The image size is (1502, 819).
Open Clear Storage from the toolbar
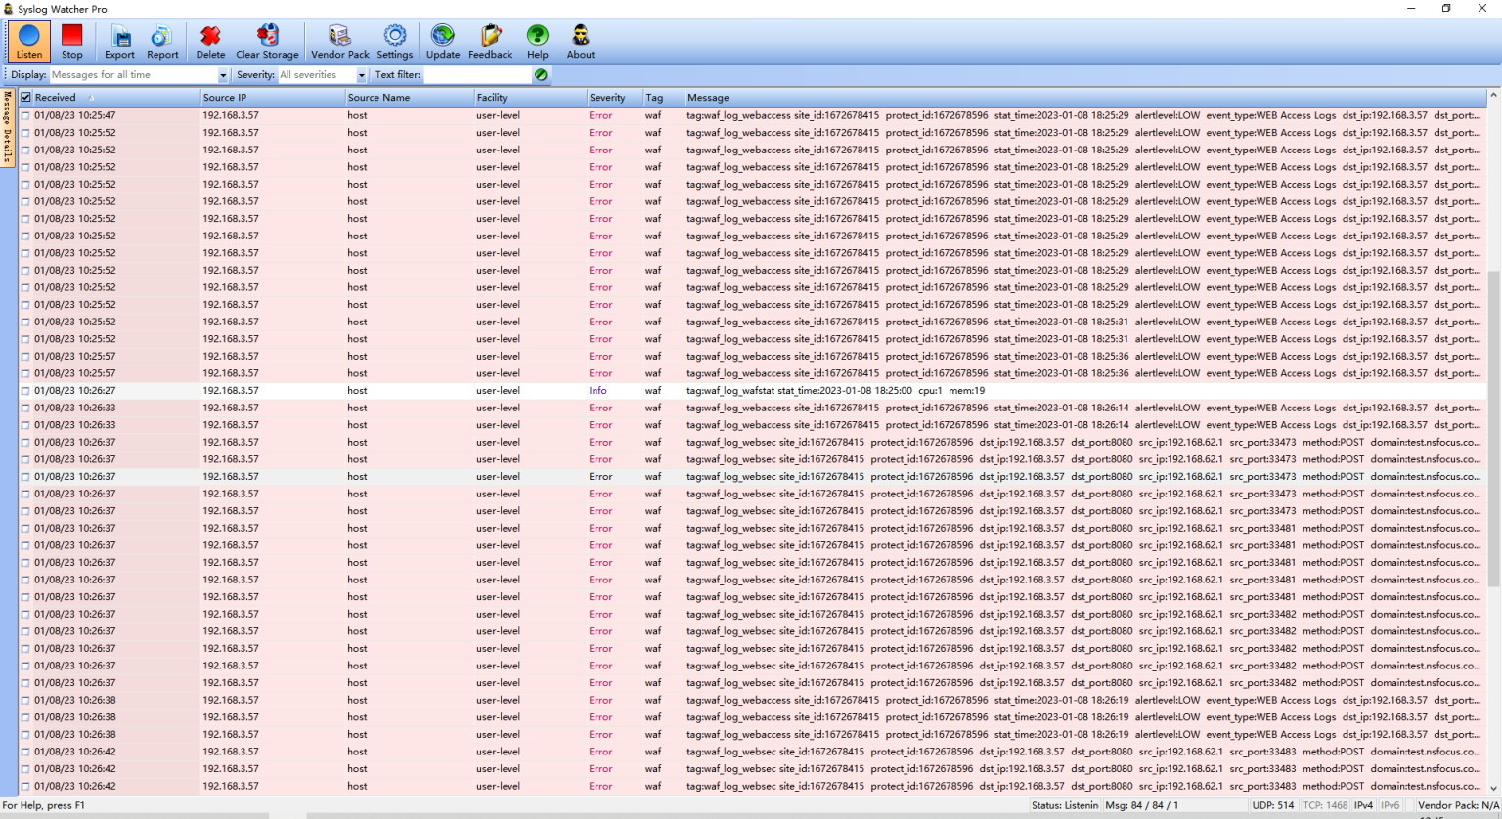267,41
